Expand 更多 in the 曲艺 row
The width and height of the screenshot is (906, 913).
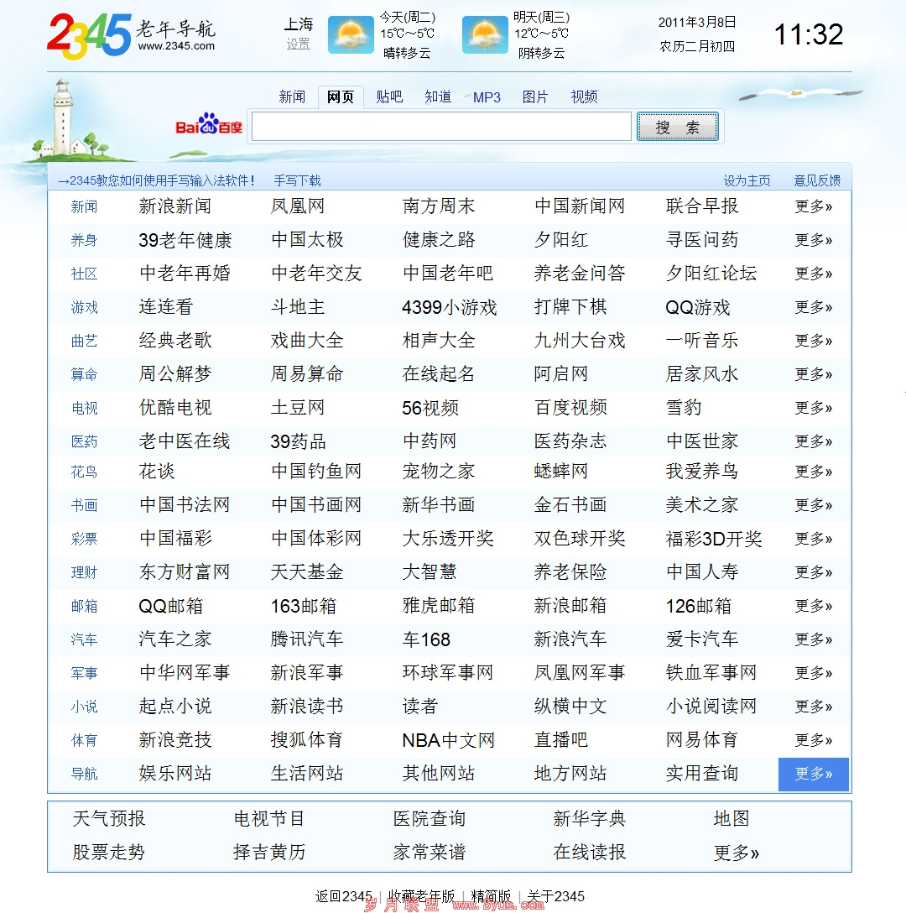814,341
